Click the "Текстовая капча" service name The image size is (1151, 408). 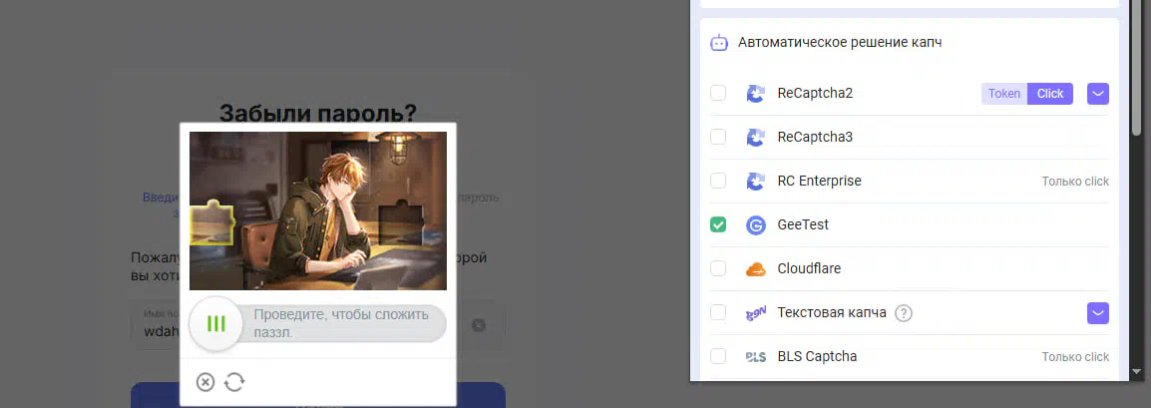coord(832,312)
